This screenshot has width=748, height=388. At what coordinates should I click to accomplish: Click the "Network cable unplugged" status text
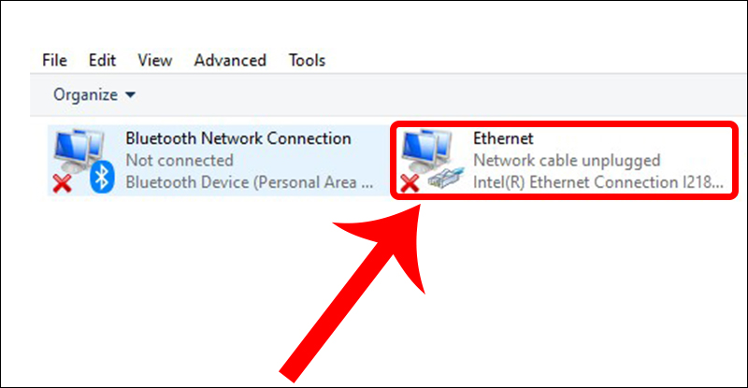click(567, 160)
